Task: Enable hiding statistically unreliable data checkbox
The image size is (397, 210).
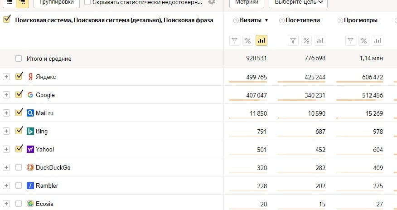Action: point(87,3)
